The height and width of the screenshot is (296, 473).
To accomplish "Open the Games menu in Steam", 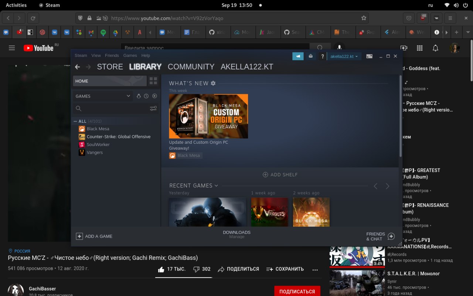I will (x=130, y=55).
